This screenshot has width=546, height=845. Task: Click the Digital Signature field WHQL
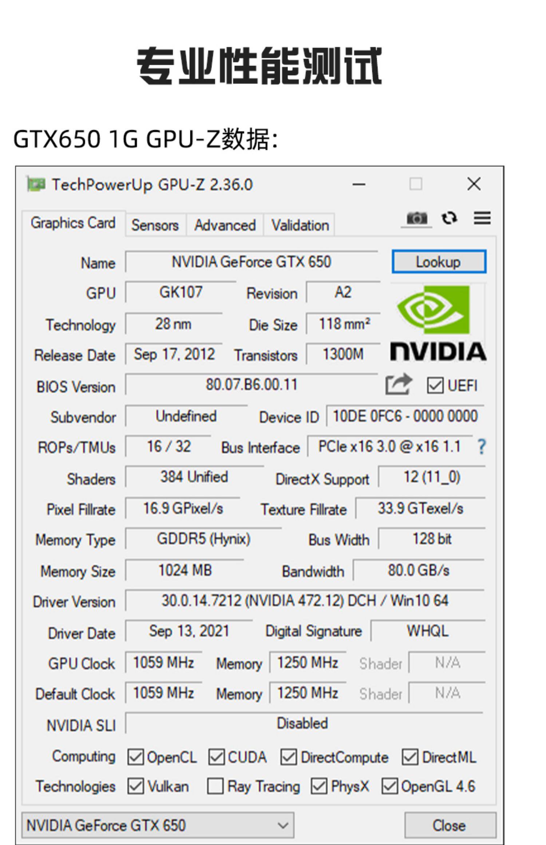428,631
